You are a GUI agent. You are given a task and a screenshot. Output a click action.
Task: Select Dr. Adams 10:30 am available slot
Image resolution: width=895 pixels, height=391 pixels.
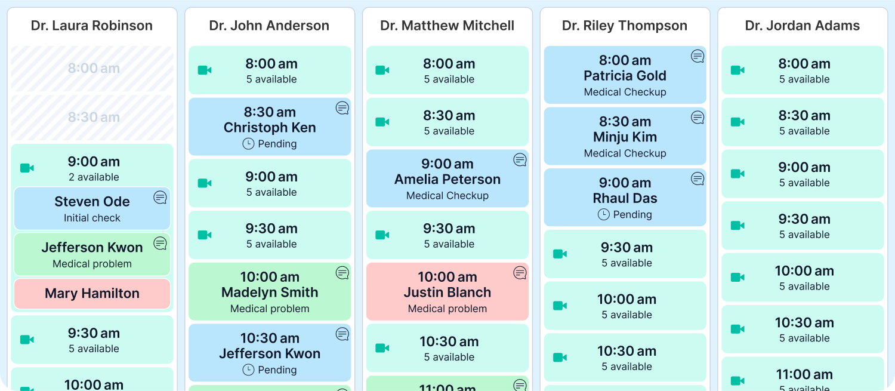803,329
